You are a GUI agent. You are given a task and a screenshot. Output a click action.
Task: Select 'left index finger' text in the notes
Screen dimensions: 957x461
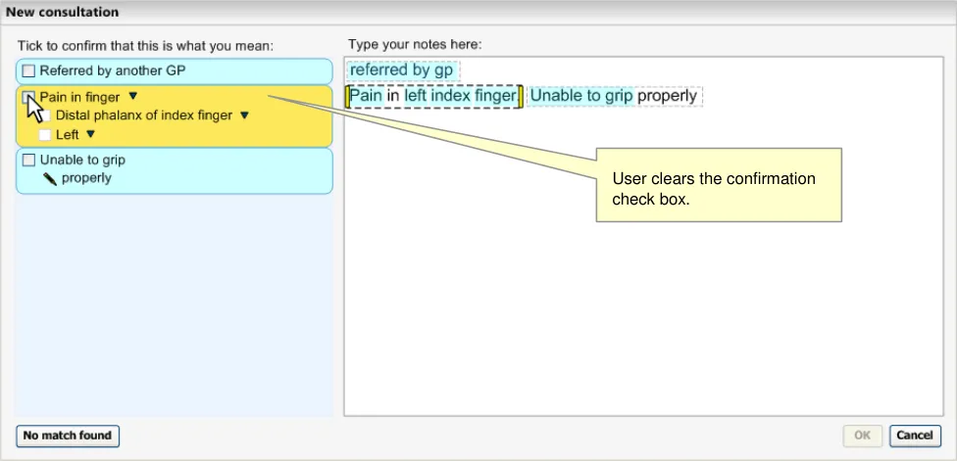pyautogui.click(x=459, y=96)
